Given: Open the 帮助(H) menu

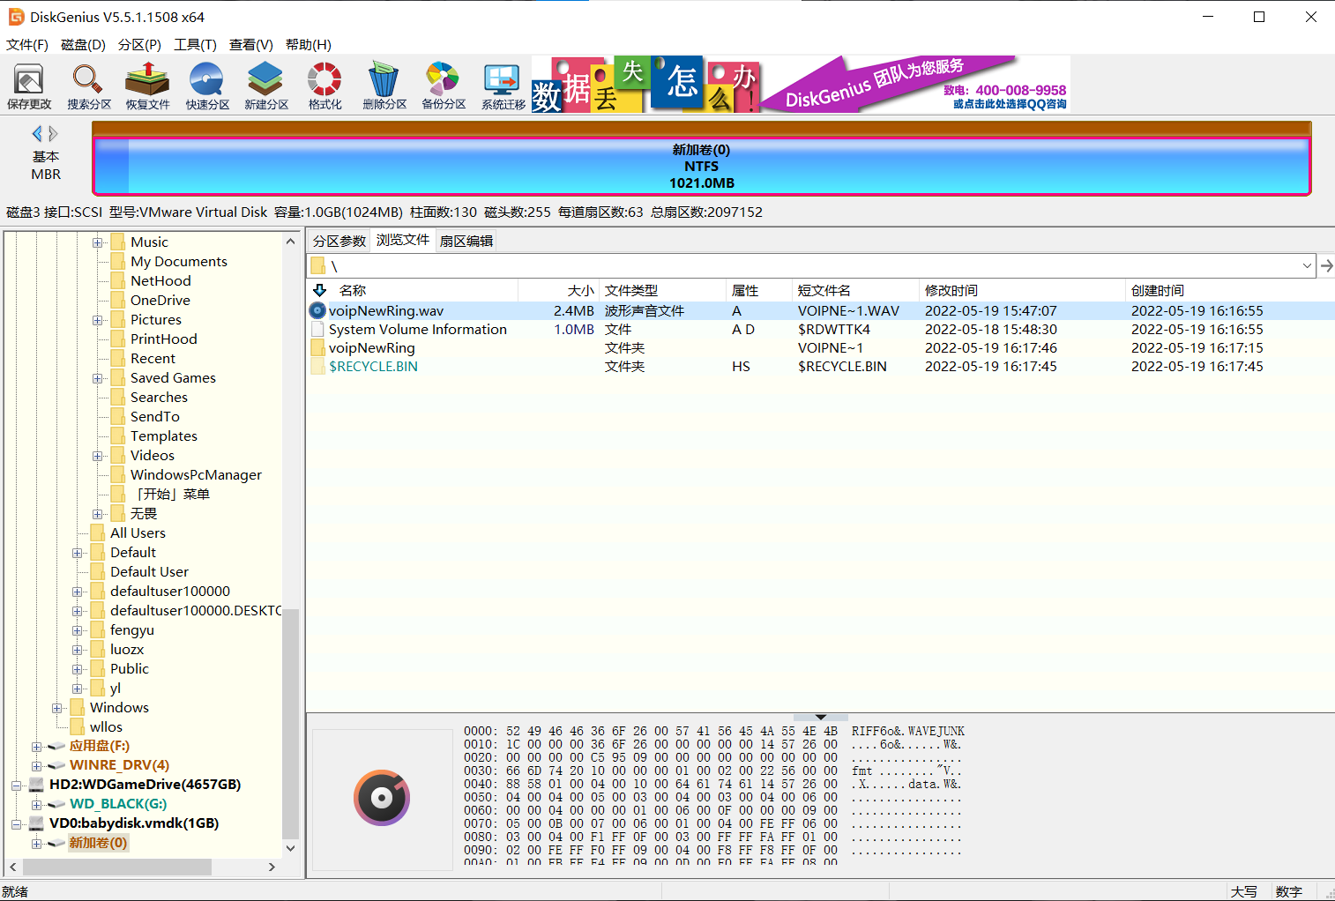Looking at the screenshot, I should click(x=309, y=45).
